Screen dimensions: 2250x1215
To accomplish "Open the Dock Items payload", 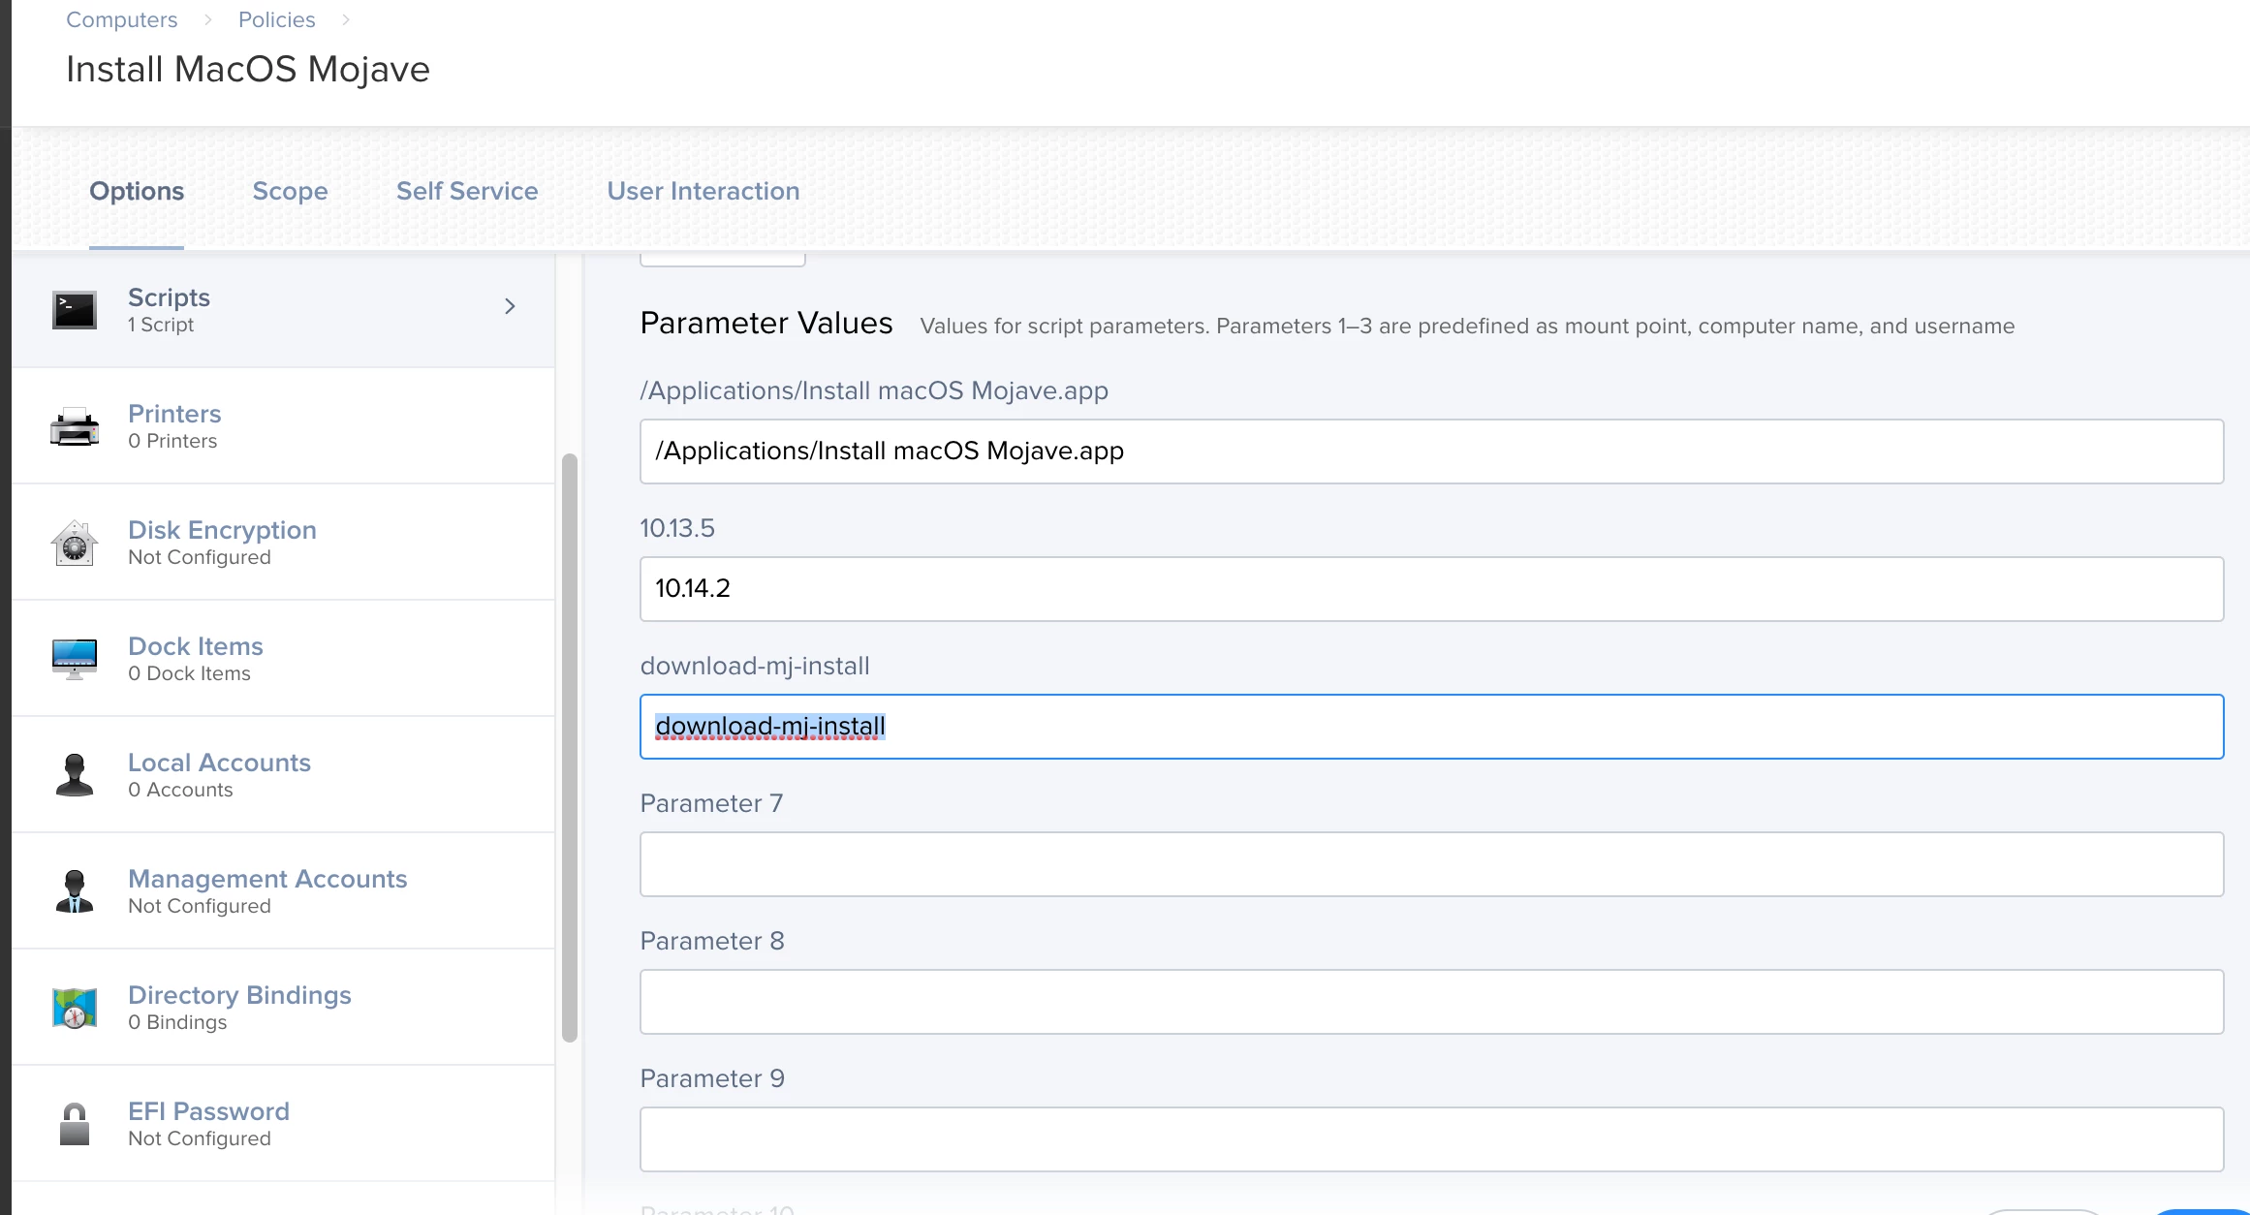I will [284, 659].
